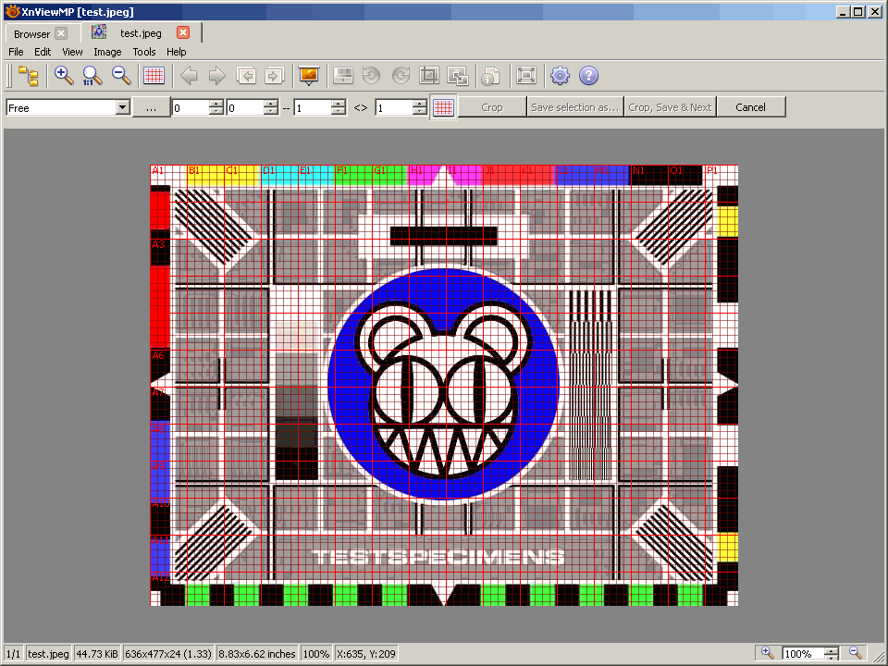Click the save/disk toolbar icon
This screenshot has width=888, height=666.
[343, 75]
